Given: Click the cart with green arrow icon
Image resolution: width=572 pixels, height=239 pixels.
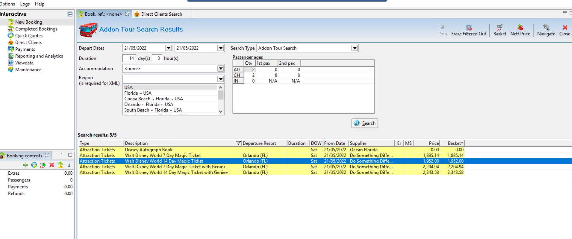Looking at the screenshot, I should click(x=43, y=165).
